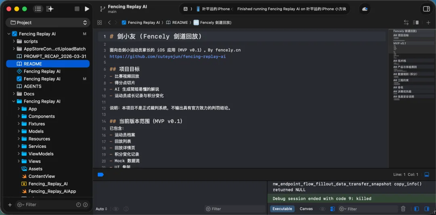The height and width of the screenshot is (215, 436).
Task: Click the Views folder icon
Action: [x=24, y=161]
